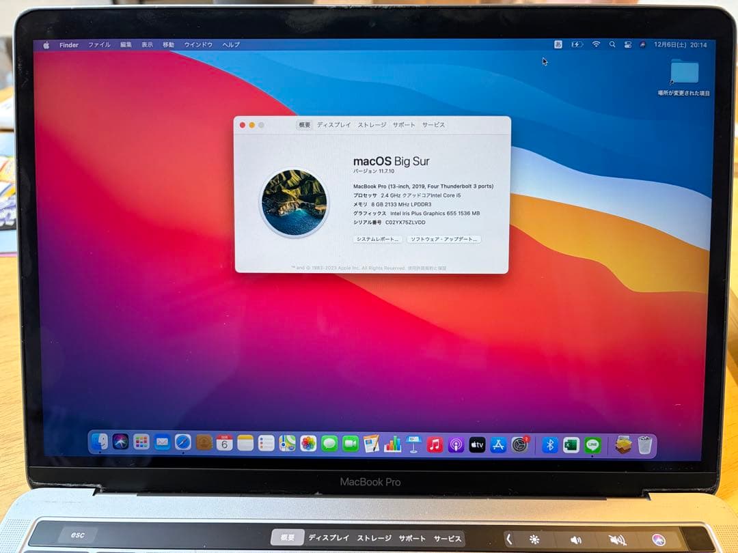Open Control Center from the menu bar

point(628,44)
